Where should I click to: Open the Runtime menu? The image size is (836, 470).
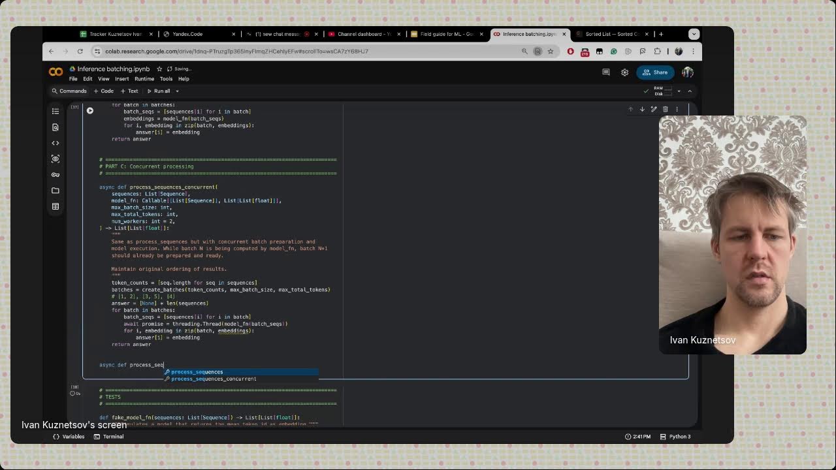[144, 79]
